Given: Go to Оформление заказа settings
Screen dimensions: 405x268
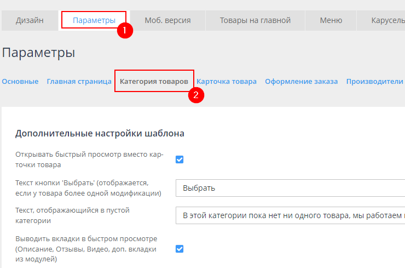Looking at the screenshot, I should click(x=301, y=82).
